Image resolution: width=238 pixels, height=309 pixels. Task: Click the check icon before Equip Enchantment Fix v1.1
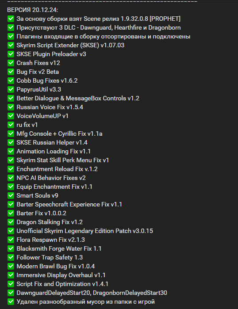point(11,187)
